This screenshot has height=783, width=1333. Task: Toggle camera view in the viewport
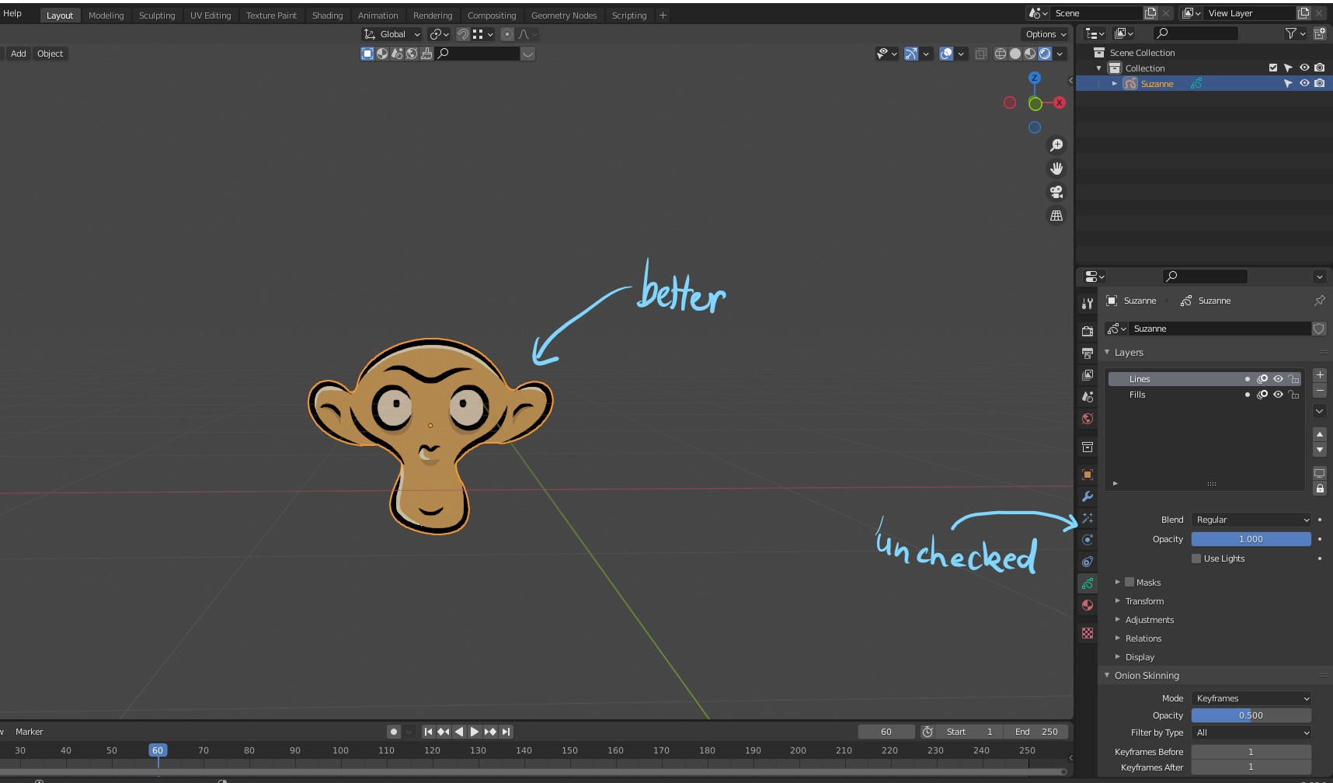click(x=1056, y=192)
